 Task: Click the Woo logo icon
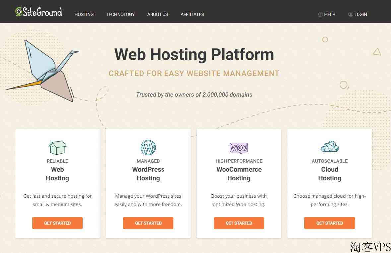pyautogui.click(x=239, y=148)
